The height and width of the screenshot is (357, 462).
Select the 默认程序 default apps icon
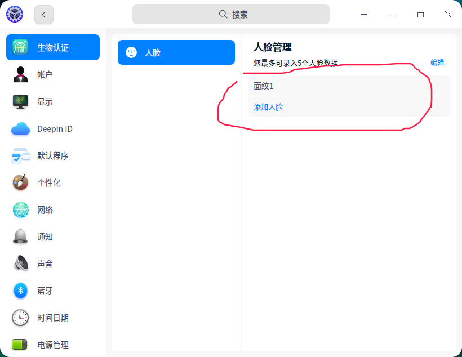click(x=20, y=155)
